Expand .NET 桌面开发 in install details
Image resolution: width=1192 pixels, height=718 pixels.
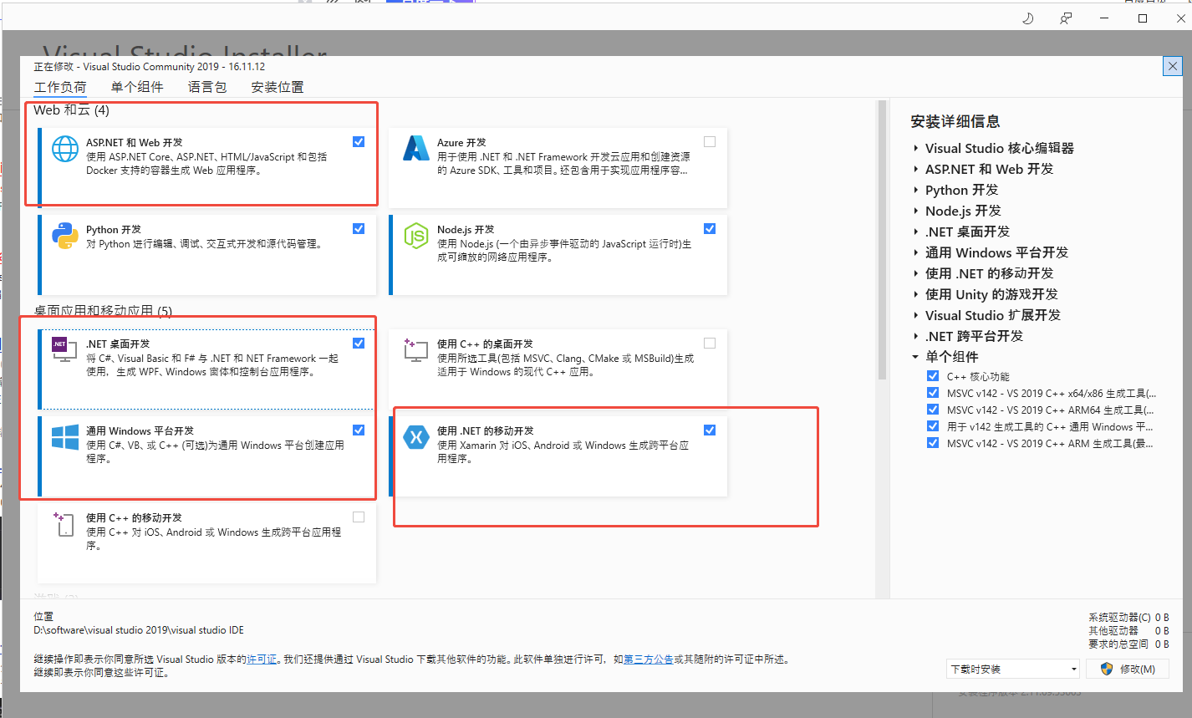[x=916, y=232]
